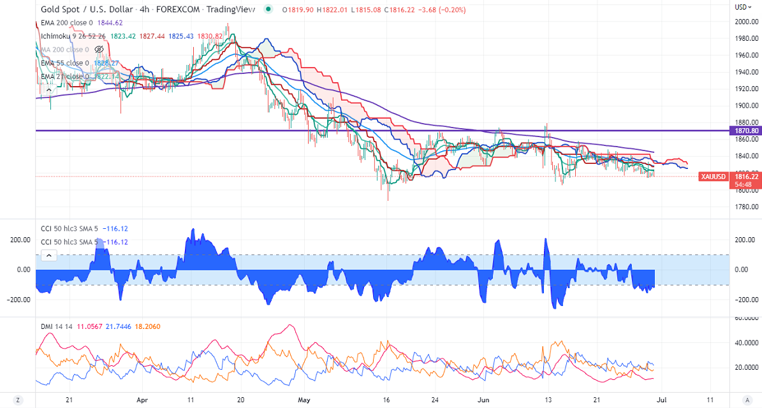Click the 1900.00 price scale label

point(747,105)
